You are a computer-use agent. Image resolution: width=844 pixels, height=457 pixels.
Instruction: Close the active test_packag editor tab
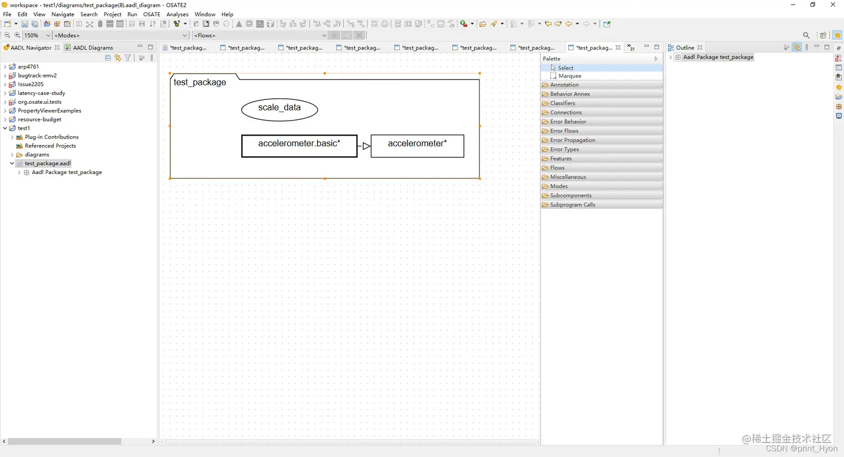(x=618, y=47)
